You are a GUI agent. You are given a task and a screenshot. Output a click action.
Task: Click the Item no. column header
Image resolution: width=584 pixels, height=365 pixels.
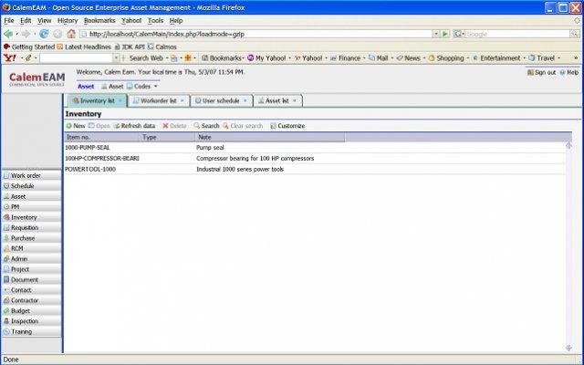(x=102, y=137)
